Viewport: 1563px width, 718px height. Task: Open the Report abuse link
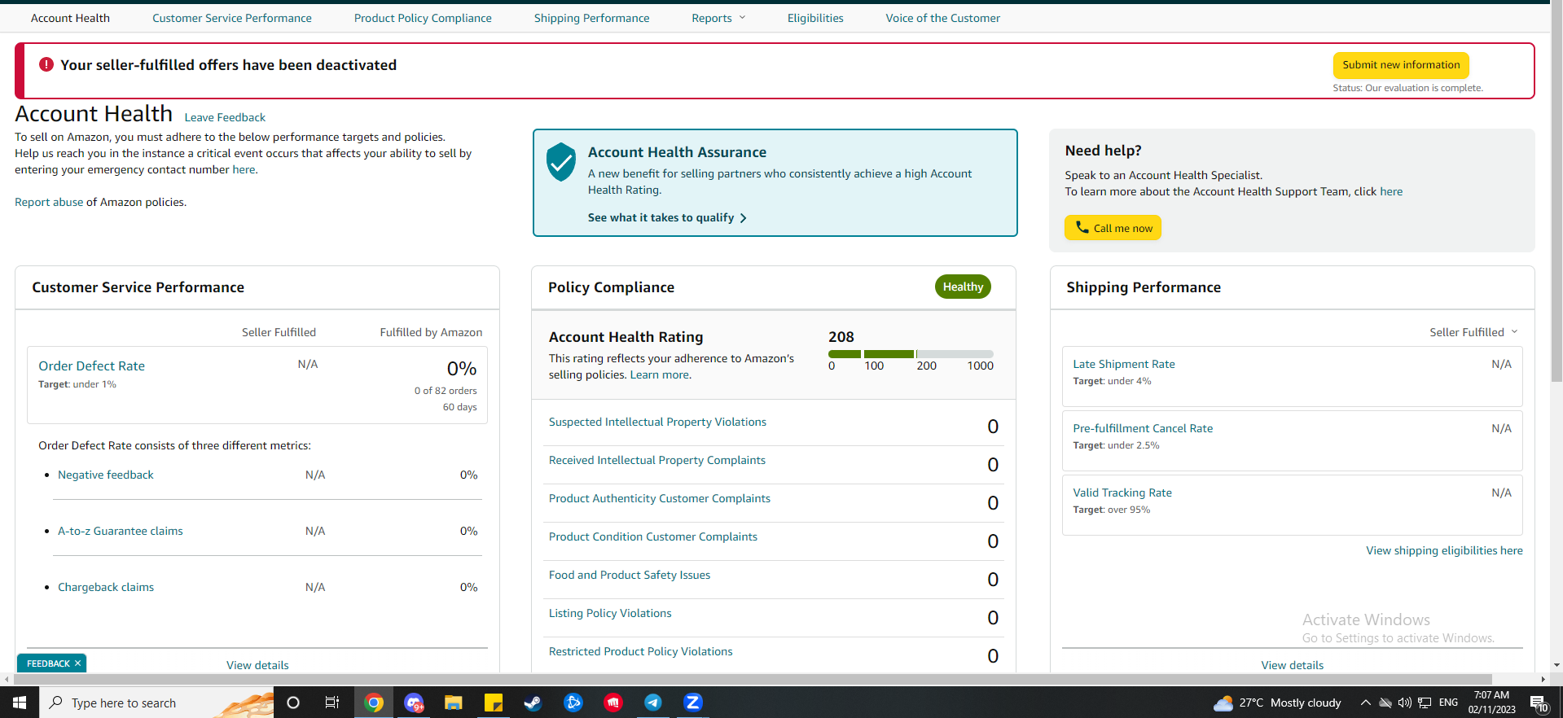coord(49,202)
